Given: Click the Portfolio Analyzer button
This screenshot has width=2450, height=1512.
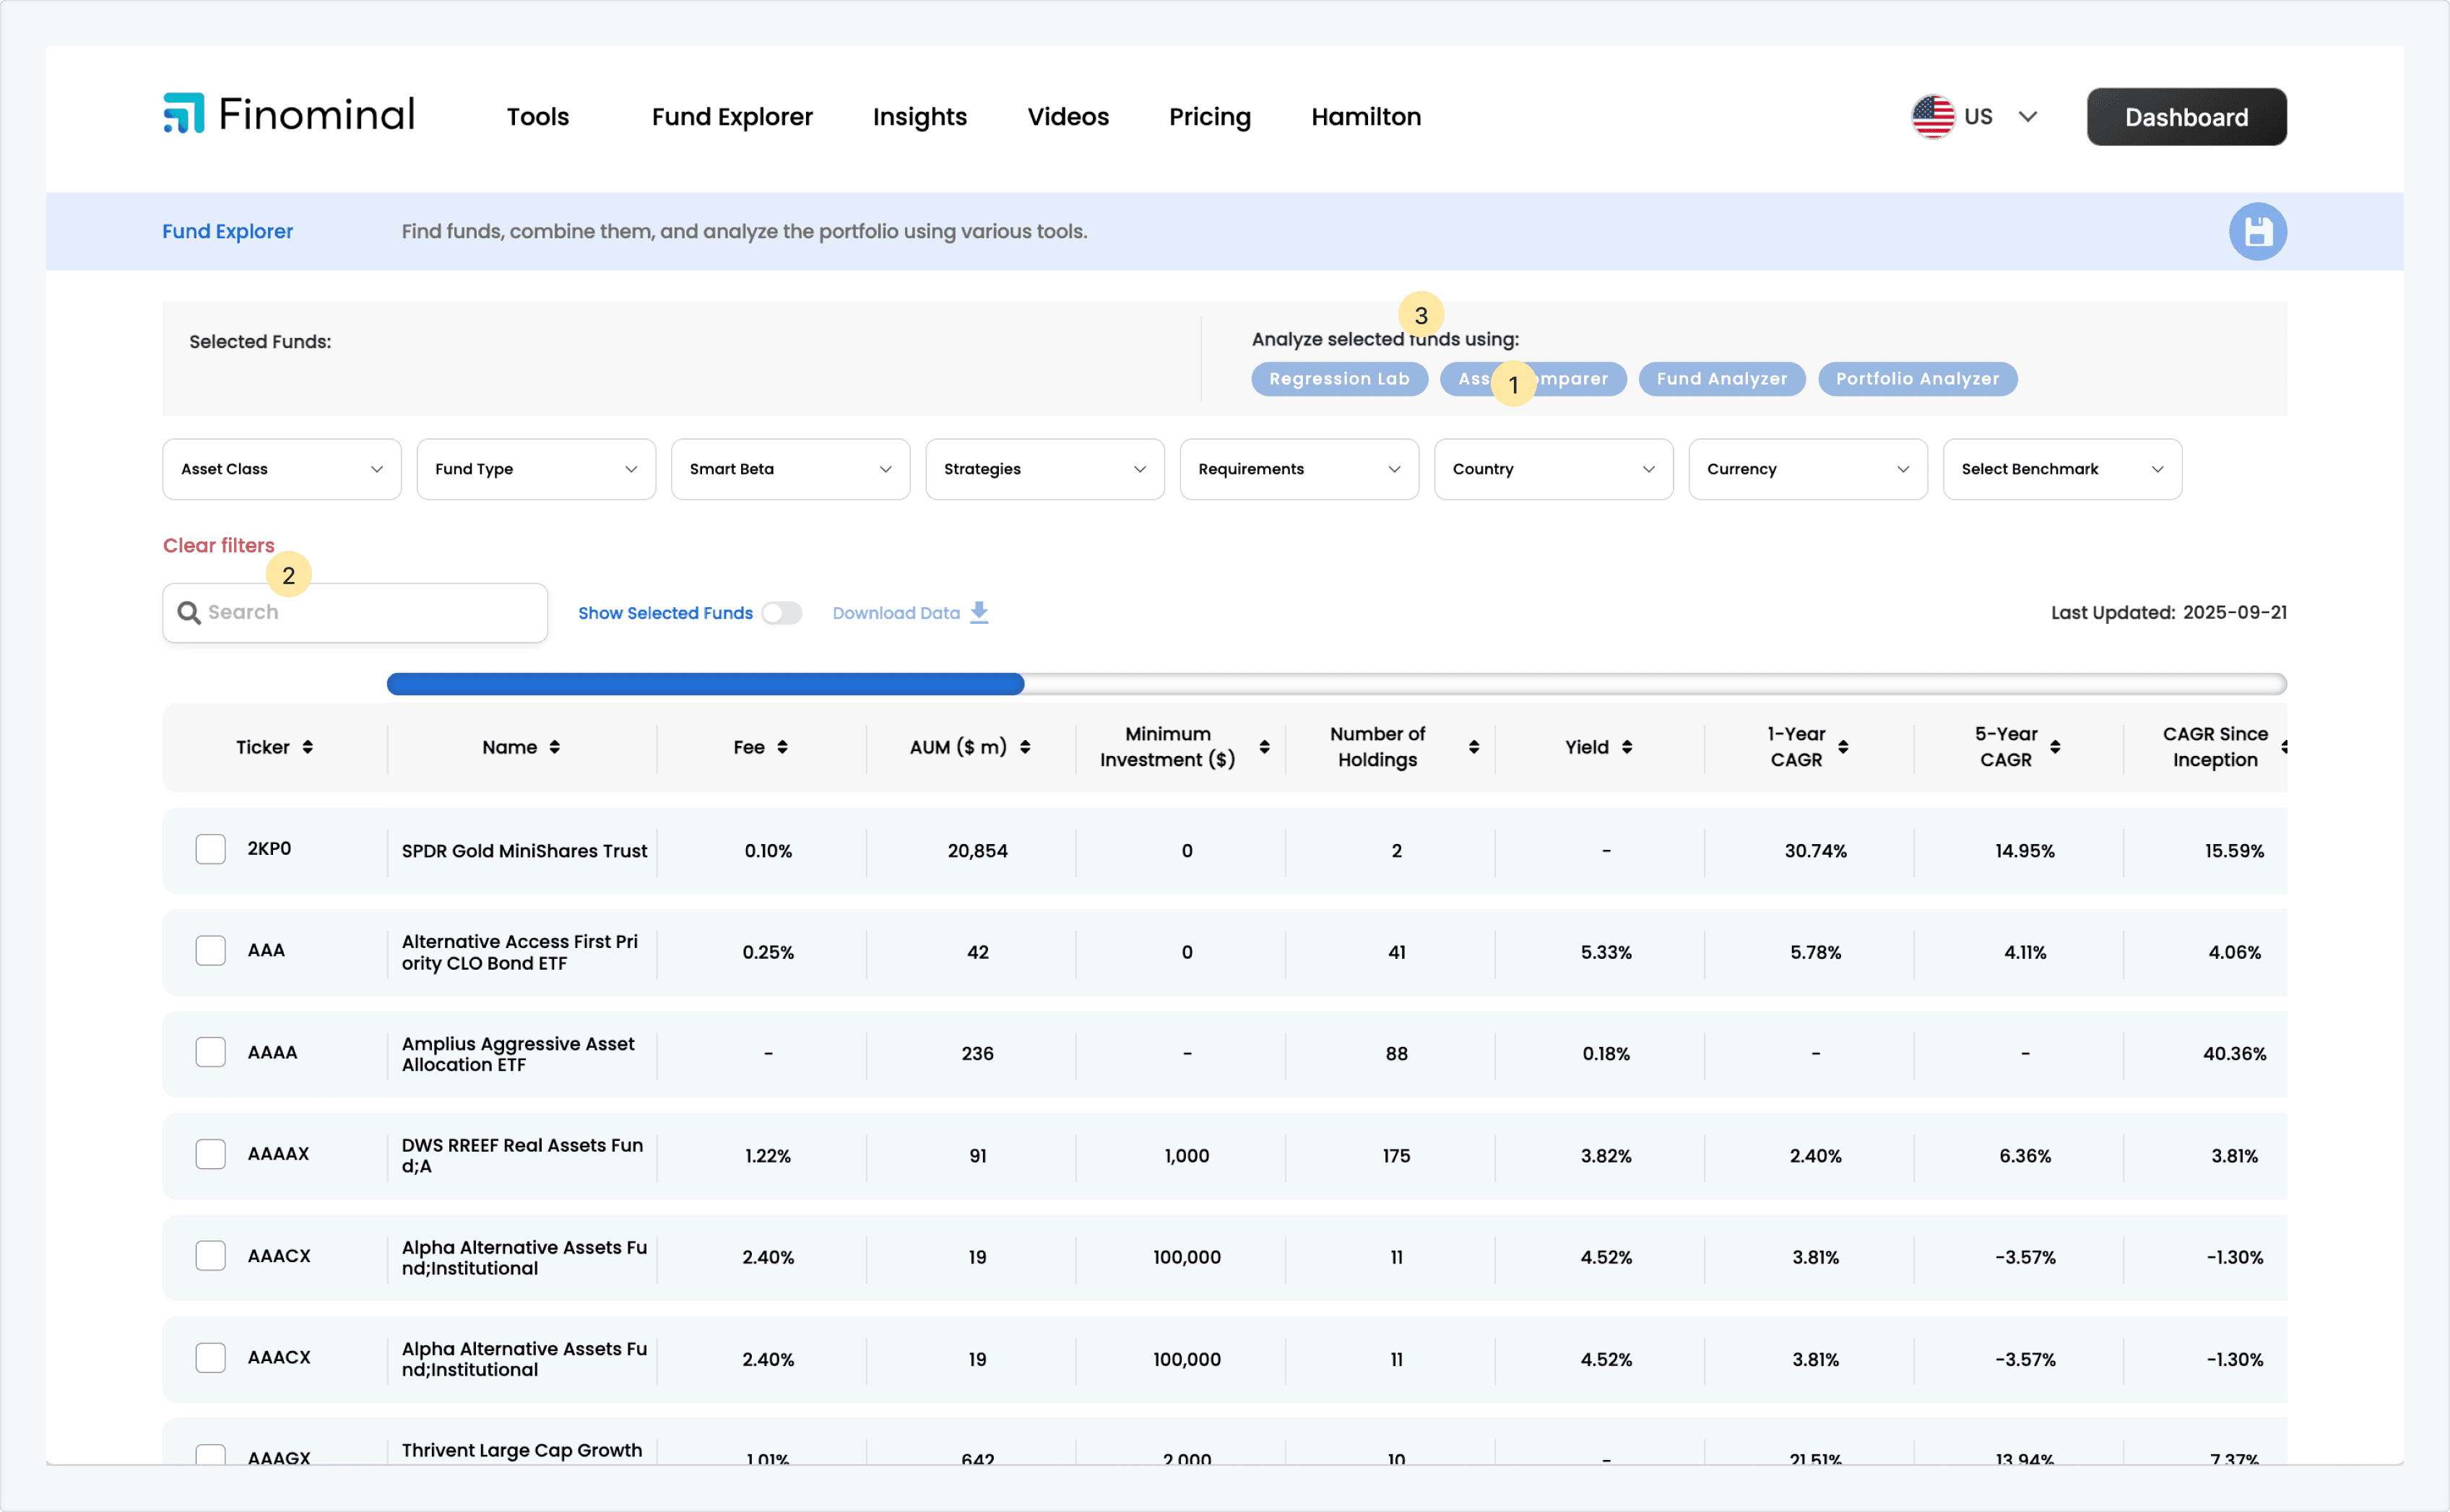Looking at the screenshot, I should point(1918,379).
